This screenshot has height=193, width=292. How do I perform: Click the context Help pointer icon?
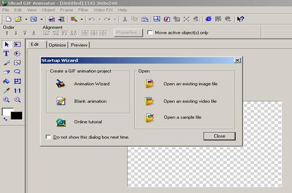pyautogui.click(x=240, y=19)
